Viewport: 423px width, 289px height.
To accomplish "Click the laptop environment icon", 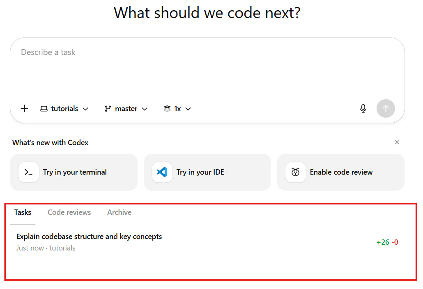I will pos(44,109).
